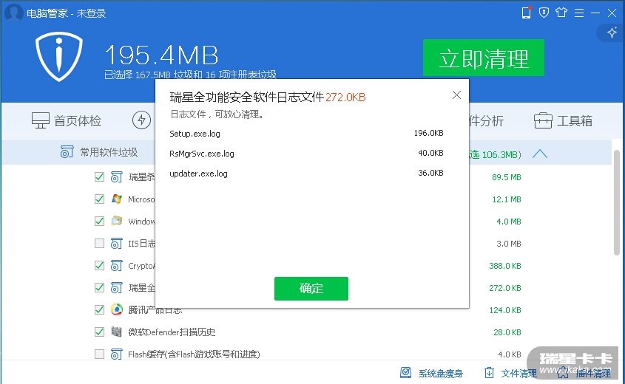625x384 pixels.
Task: Click the icon next to 瑞星杀 row
Action: [116, 176]
